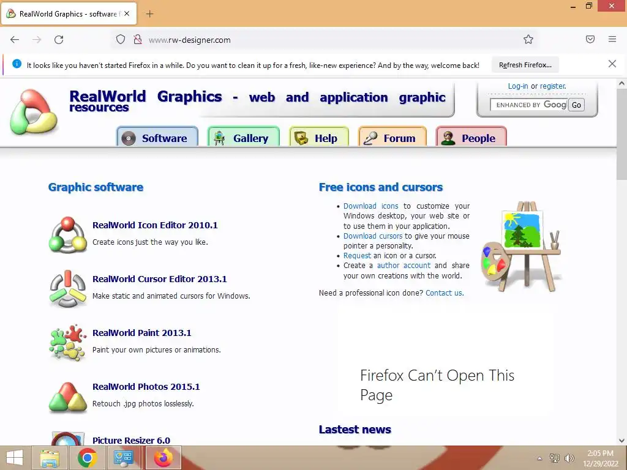Close the RealWorld Graphics browser tab
Viewport: 627px width, 470px height.
[127, 13]
